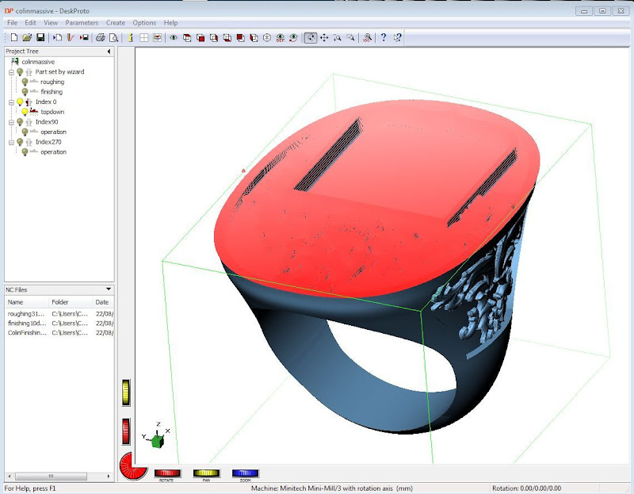Open the yellow information icon
Image resolution: width=634 pixels, height=494 pixels.
(x=131, y=37)
